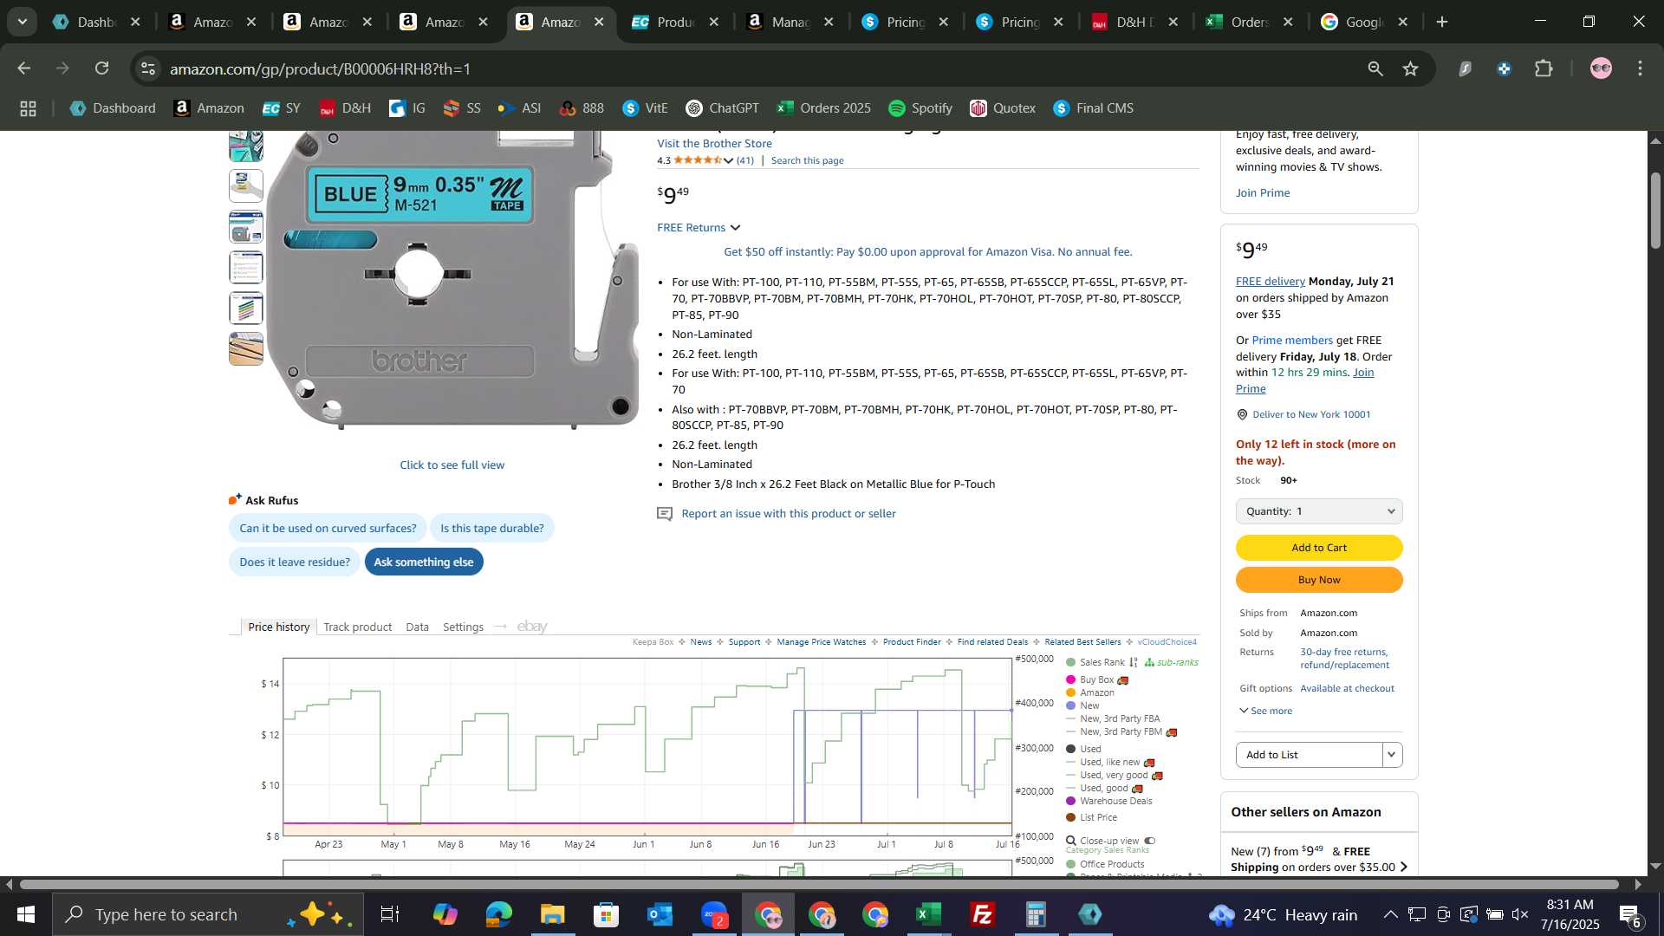Open ebay icon in Keepa tabs
The width and height of the screenshot is (1664, 936).
(532, 627)
